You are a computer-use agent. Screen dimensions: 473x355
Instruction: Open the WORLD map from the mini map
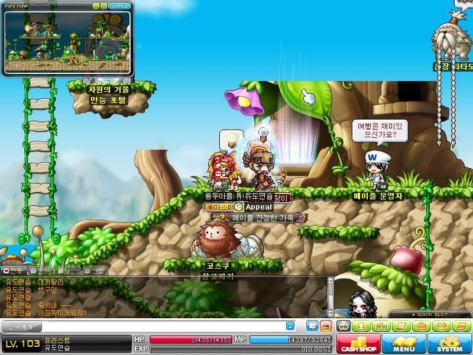pos(119,6)
